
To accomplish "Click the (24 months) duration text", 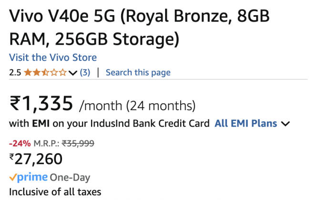I will 160,105.
